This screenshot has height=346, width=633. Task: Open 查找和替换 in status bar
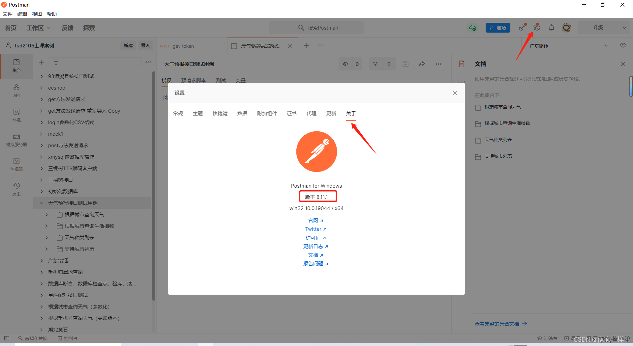point(33,338)
